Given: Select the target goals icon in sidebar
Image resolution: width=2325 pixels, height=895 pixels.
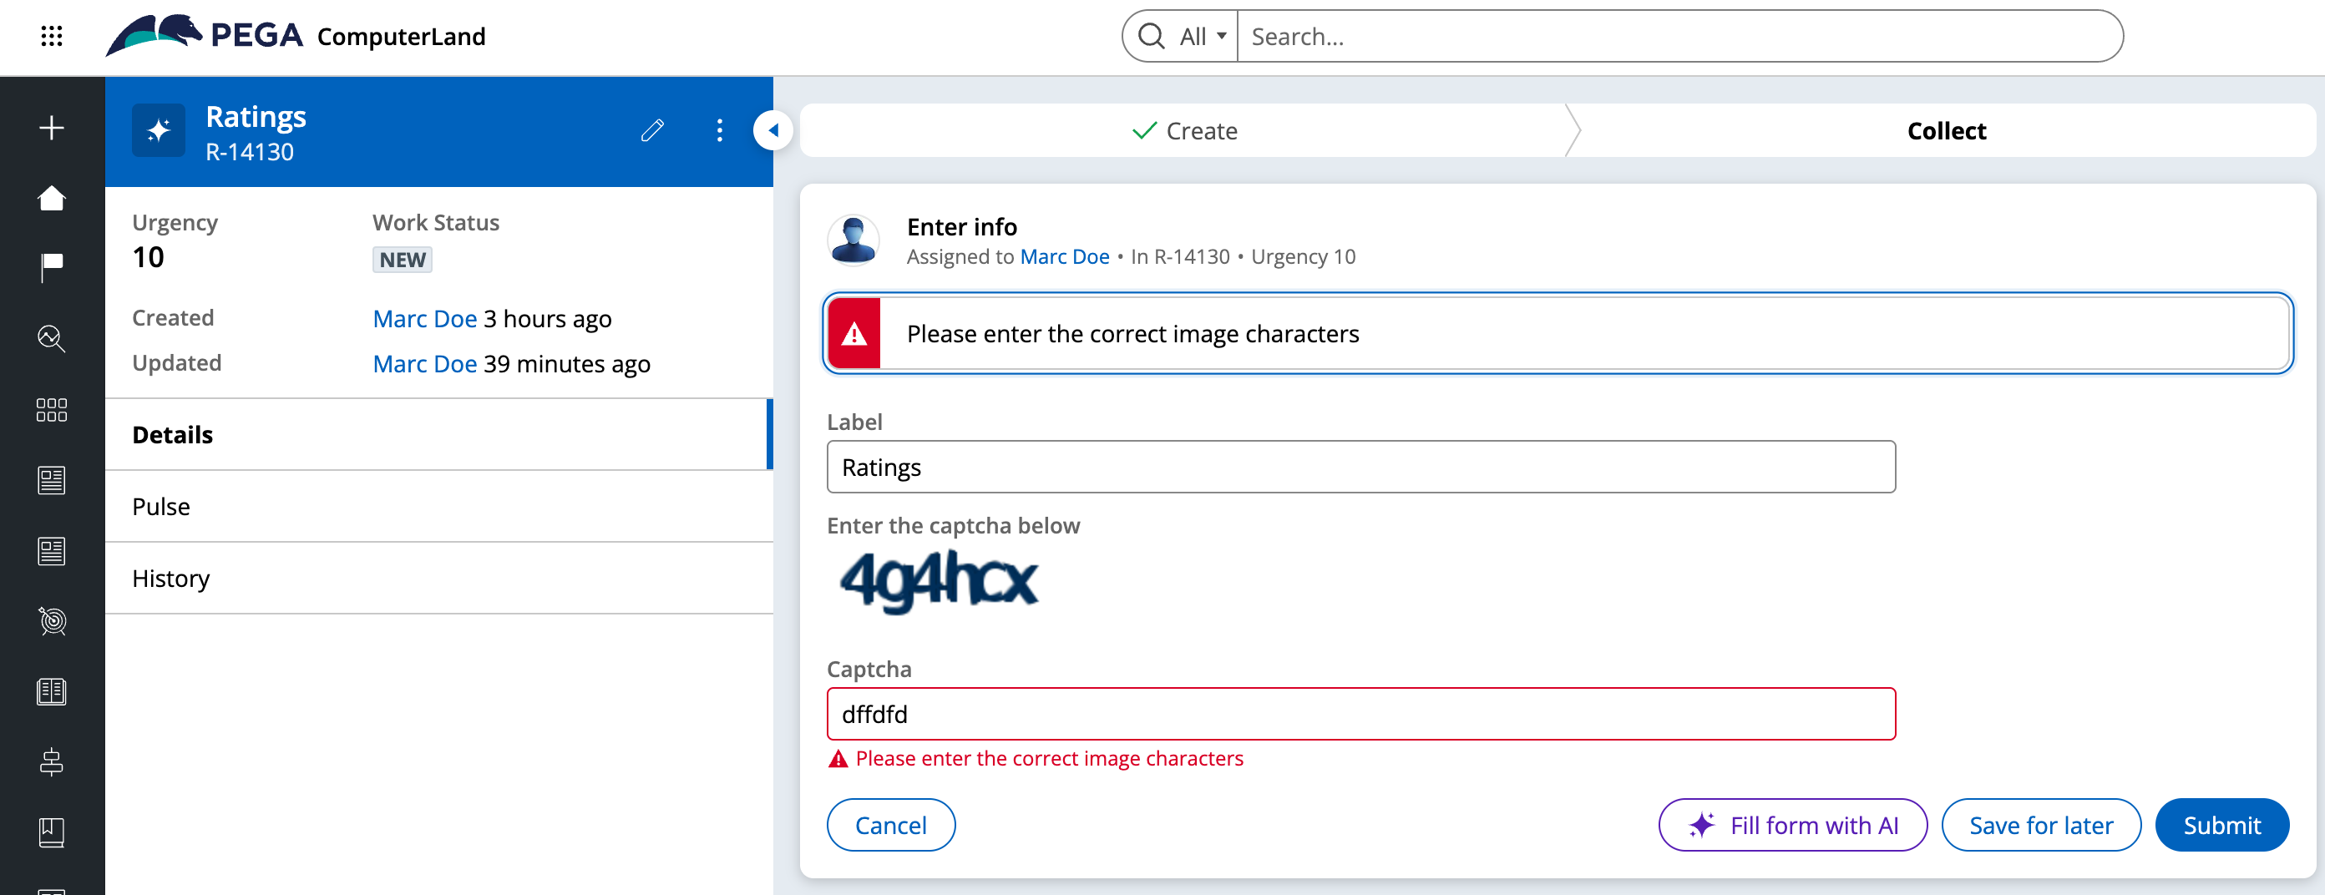Looking at the screenshot, I should 52,622.
